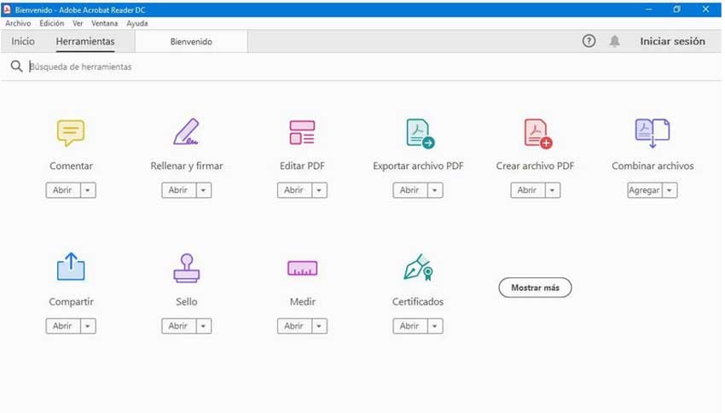Open the Exportar archivo PDF dropdown arrow
The height and width of the screenshot is (413, 725).
[435, 190]
